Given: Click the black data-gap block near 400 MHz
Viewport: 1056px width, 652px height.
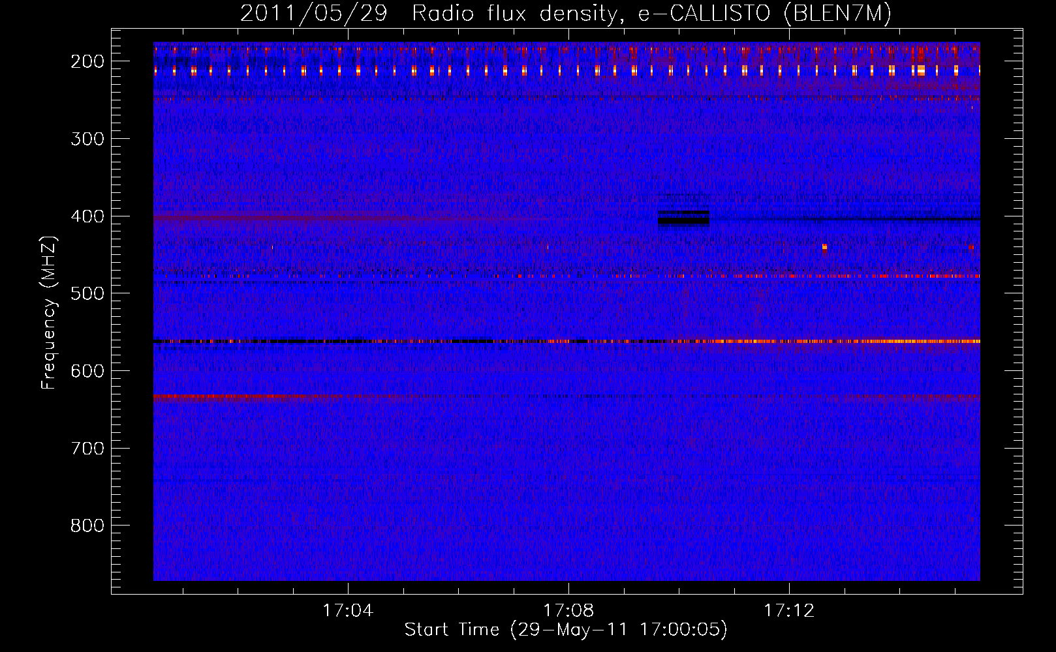Looking at the screenshot, I should 683,218.
